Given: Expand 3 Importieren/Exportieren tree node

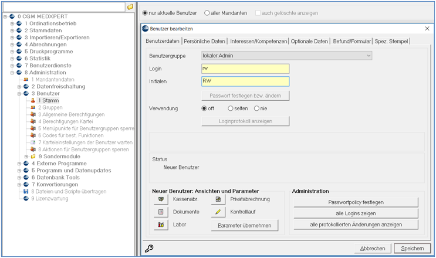Looking at the screenshot, I should 12,38.
